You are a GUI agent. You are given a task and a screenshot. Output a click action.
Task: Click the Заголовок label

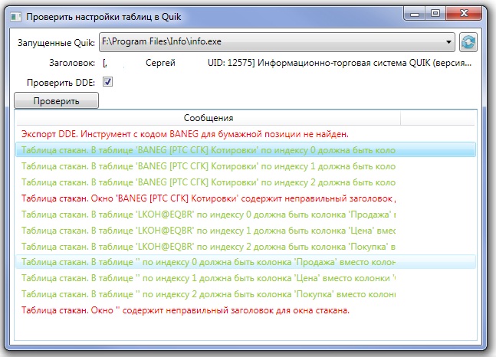72,63
